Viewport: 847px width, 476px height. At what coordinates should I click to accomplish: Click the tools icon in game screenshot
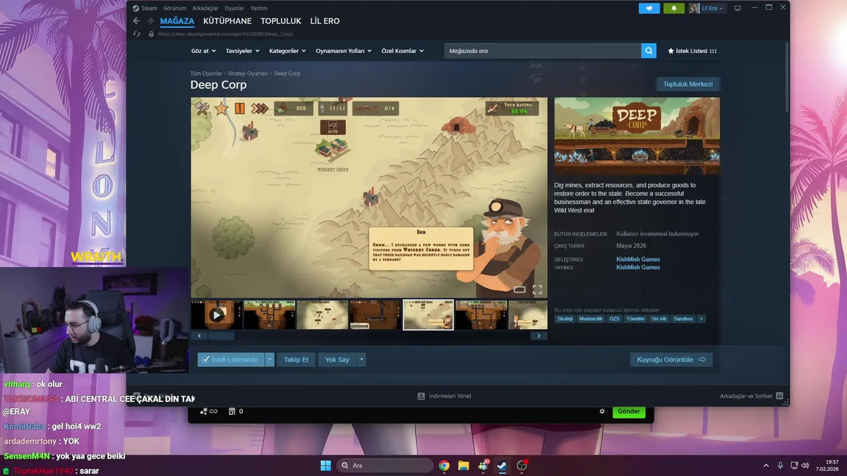click(202, 108)
